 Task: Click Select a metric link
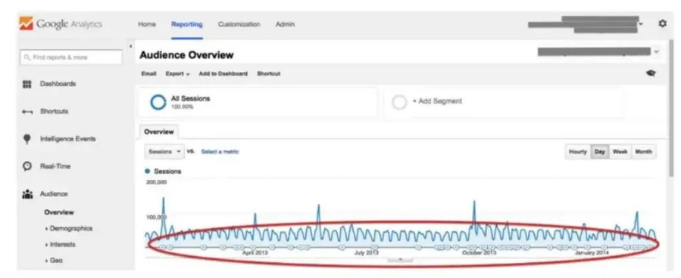coord(220,152)
